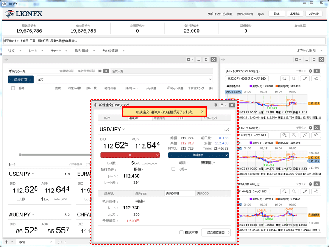Image resolution: width=329 pixels, height=247 pixels.
Task: Open 設定 from the header
Action: pos(277,14)
